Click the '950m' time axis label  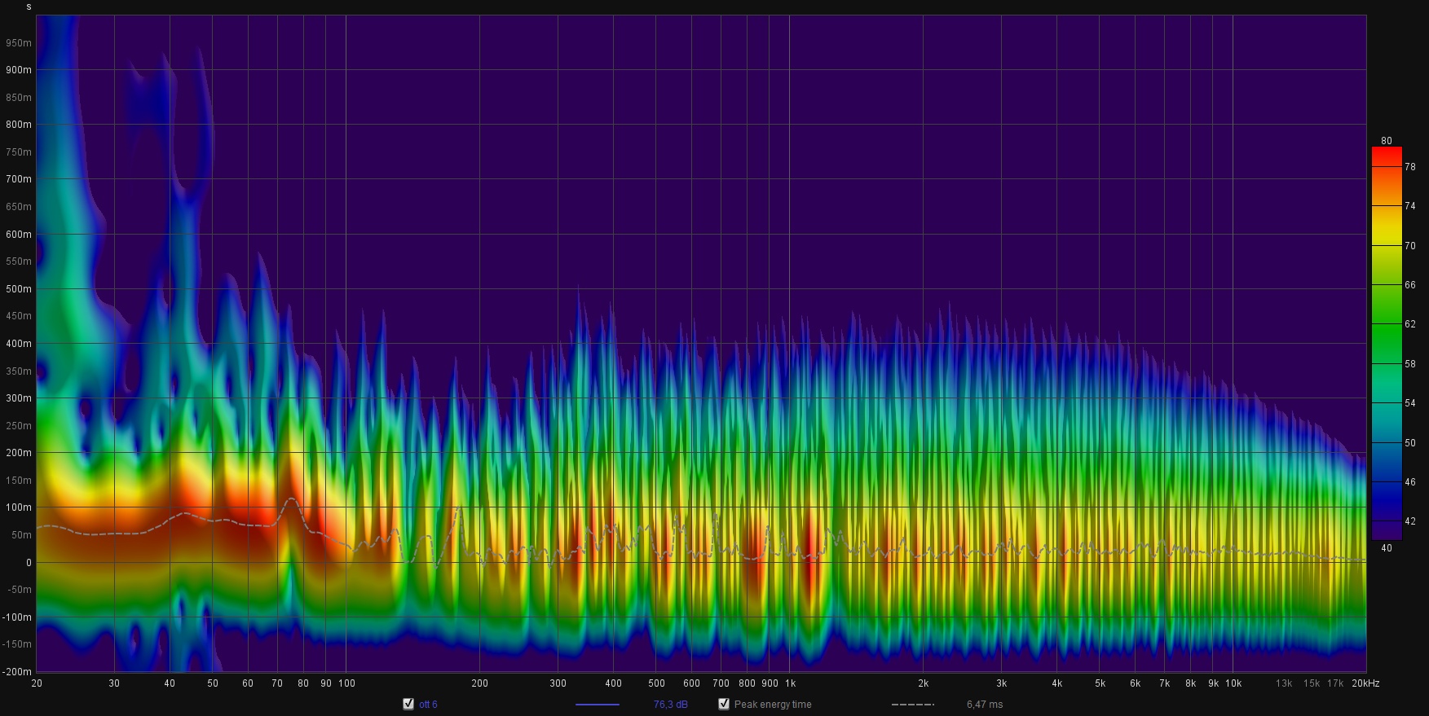point(19,43)
